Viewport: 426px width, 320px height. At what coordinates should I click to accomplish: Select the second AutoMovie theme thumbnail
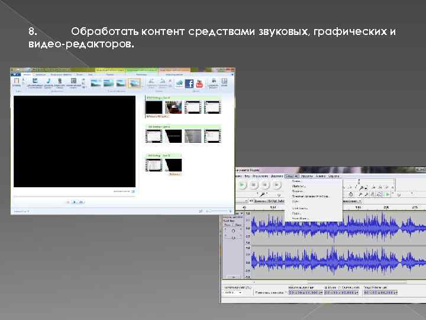coord(109,83)
